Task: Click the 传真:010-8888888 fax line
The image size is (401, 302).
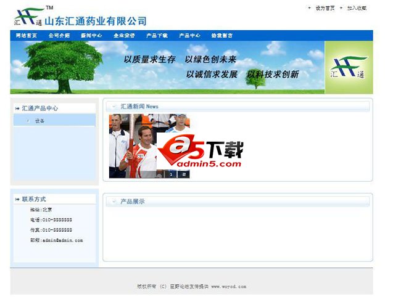Action: (51, 230)
